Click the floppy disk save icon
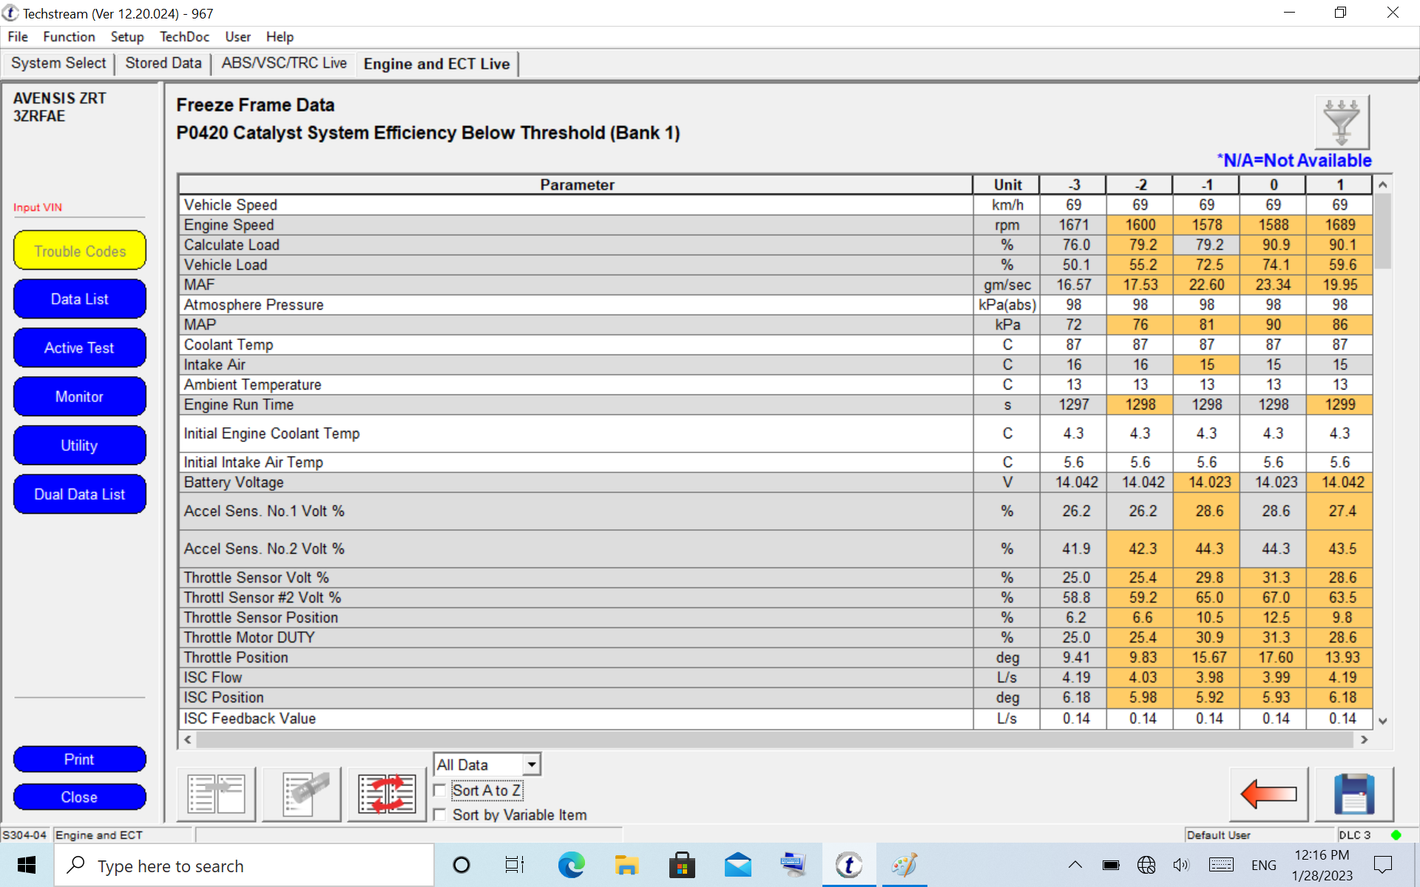This screenshot has height=887, width=1420. click(x=1353, y=794)
